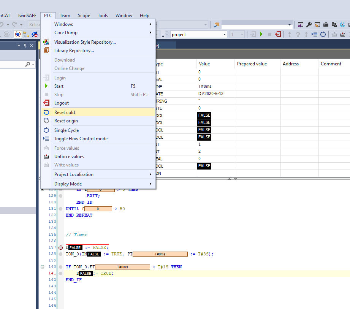Image resolution: width=350 pixels, height=309 pixels.
Task: Click the Single Cycle toolbar icon
Action: tap(323, 34)
